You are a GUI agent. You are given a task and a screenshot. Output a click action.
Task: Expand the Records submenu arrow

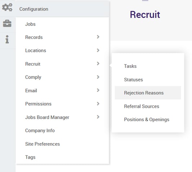pos(98,37)
